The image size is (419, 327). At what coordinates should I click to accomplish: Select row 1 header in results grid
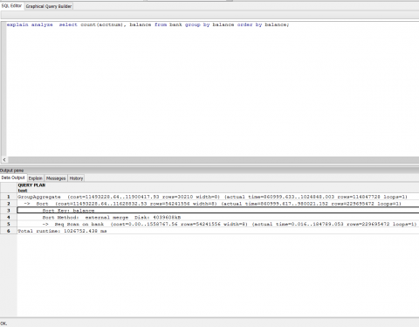9,197
